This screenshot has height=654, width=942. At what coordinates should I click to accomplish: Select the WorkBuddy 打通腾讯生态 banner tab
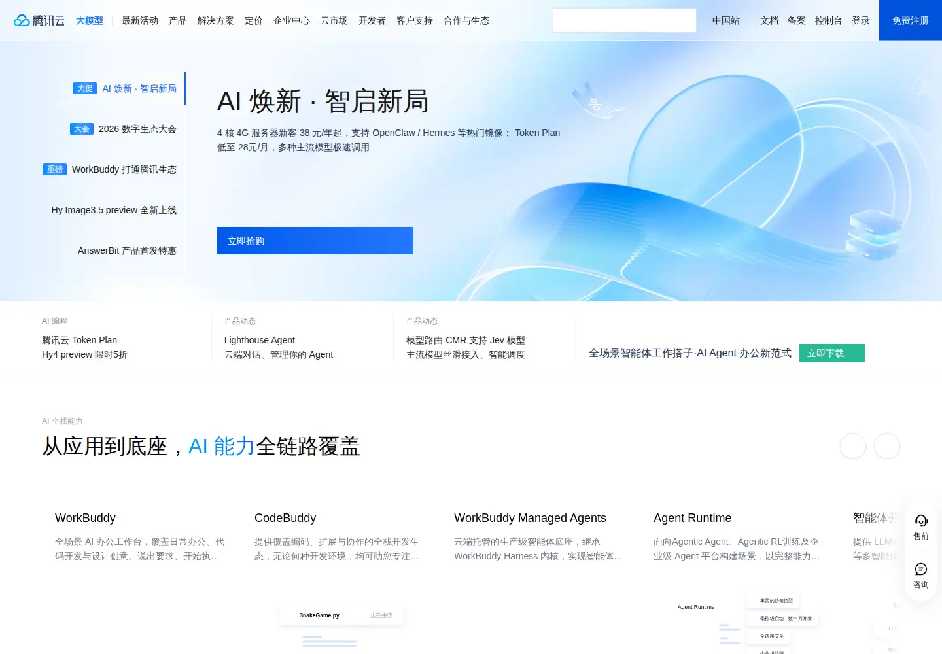pyautogui.click(x=110, y=169)
